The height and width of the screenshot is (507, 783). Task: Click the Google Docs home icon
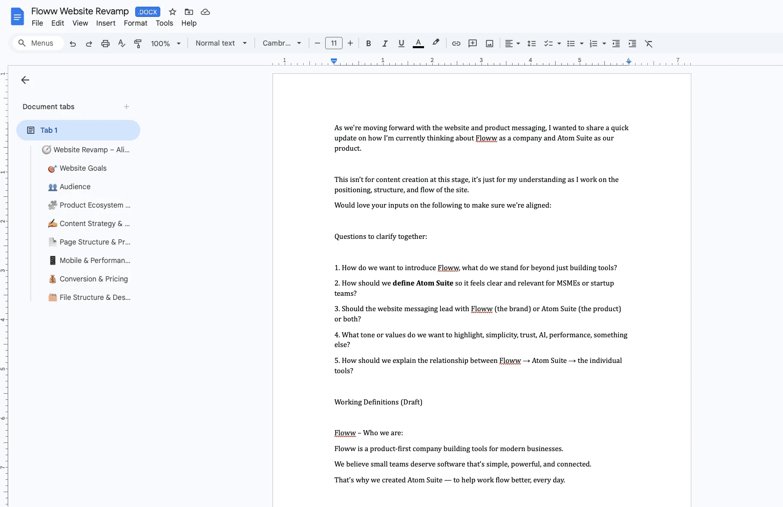click(17, 17)
